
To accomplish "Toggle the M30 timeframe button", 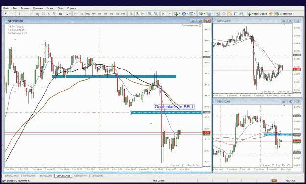I will [94, 14].
